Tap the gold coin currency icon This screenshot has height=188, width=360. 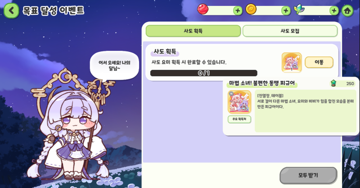[251, 9]
